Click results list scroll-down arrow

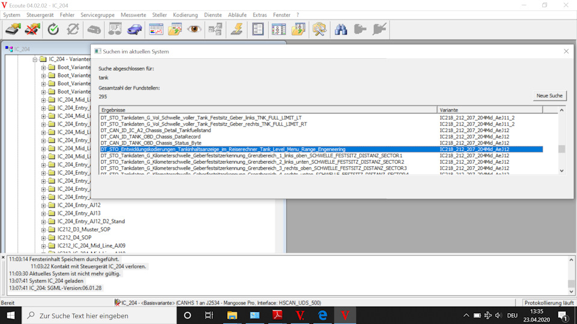click(561, 170)
